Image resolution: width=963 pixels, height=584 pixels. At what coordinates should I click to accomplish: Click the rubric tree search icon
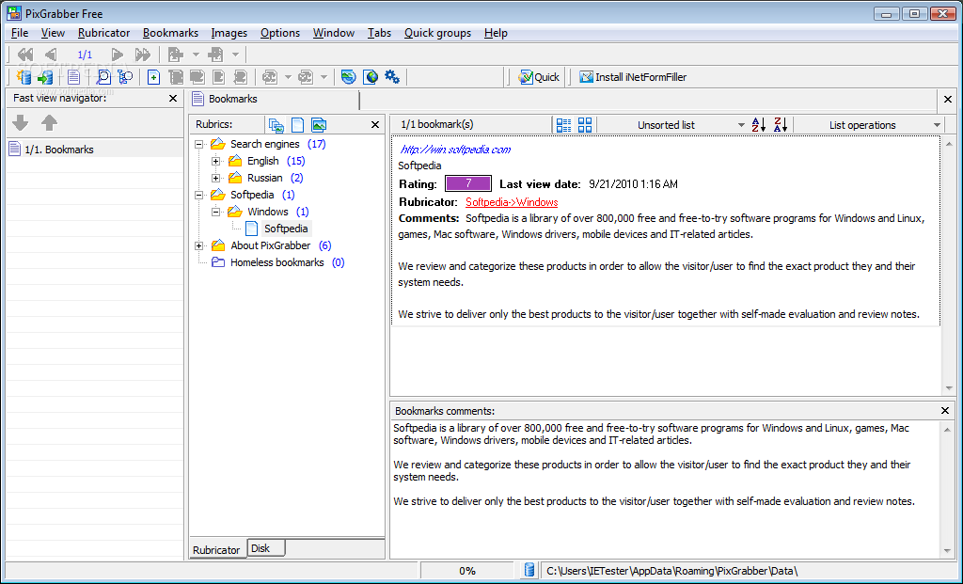125,77
